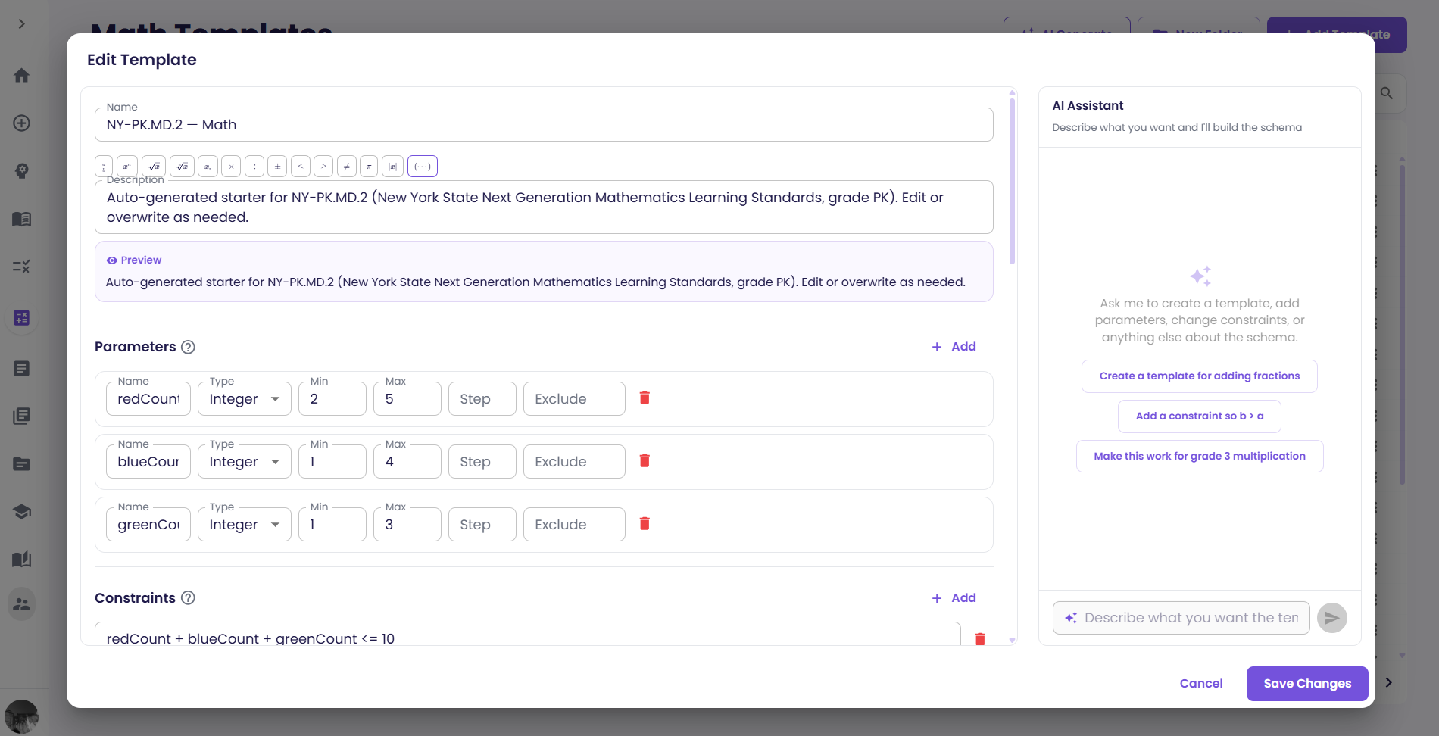Insert the multiplication sign
1439x736 pixels.
231,166
